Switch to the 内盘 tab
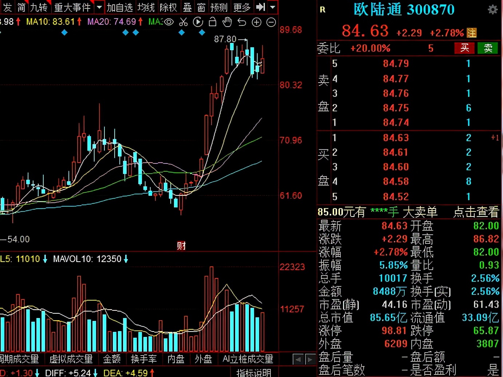The height and width of the screenshot is (377, 503). [176, 359]
